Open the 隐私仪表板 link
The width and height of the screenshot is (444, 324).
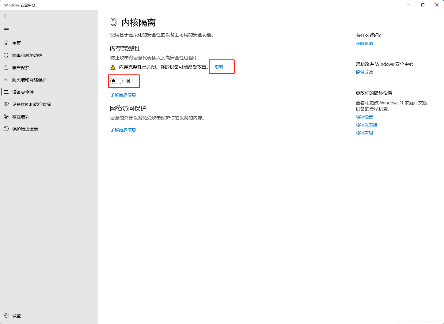pyautogui.click(x=366, y=125)
